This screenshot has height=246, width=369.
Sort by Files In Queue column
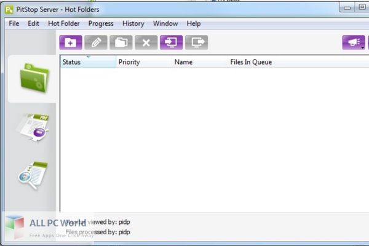pos(298,62)
